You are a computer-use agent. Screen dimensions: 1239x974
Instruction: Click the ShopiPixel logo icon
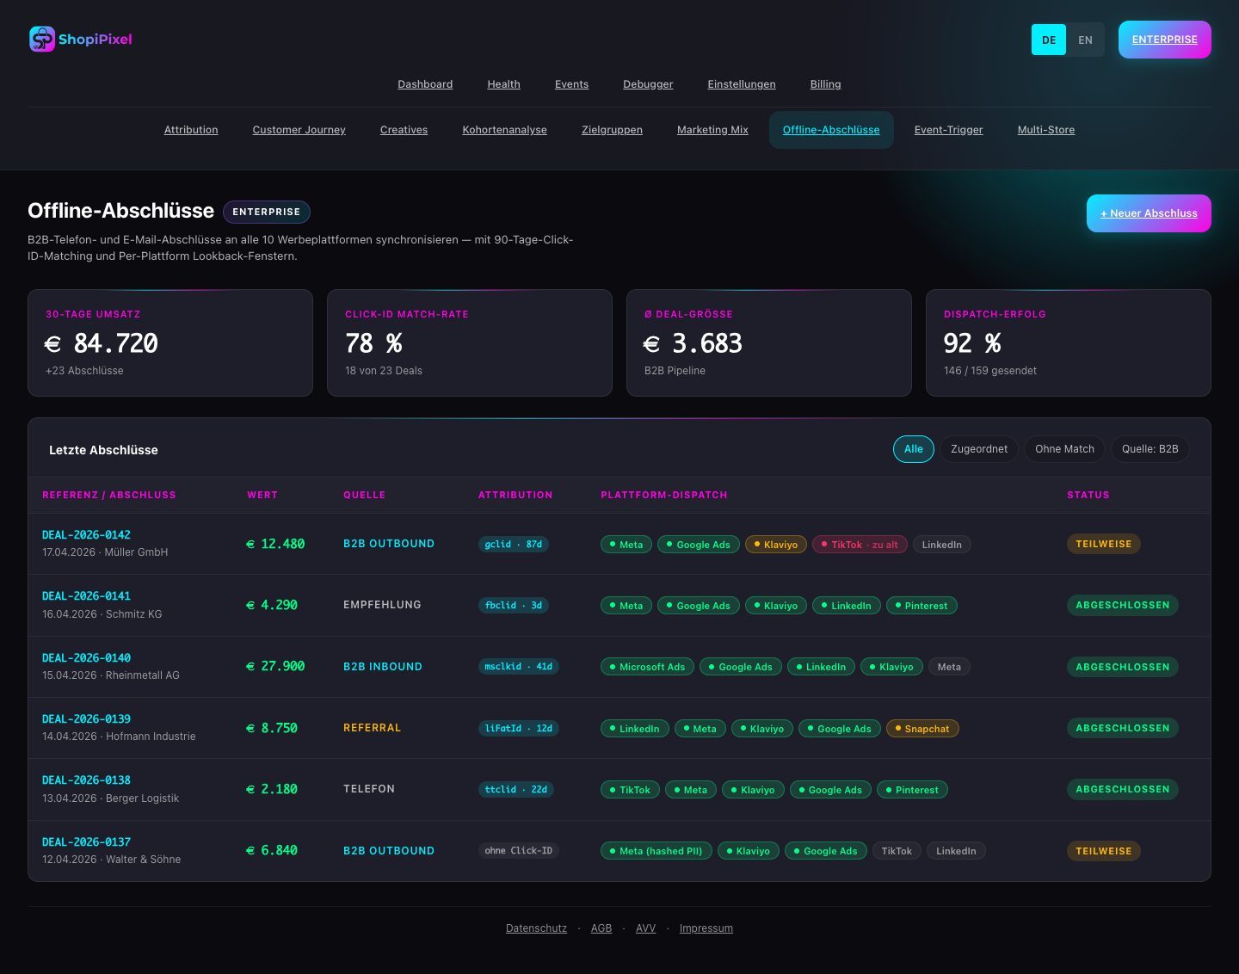42,39
